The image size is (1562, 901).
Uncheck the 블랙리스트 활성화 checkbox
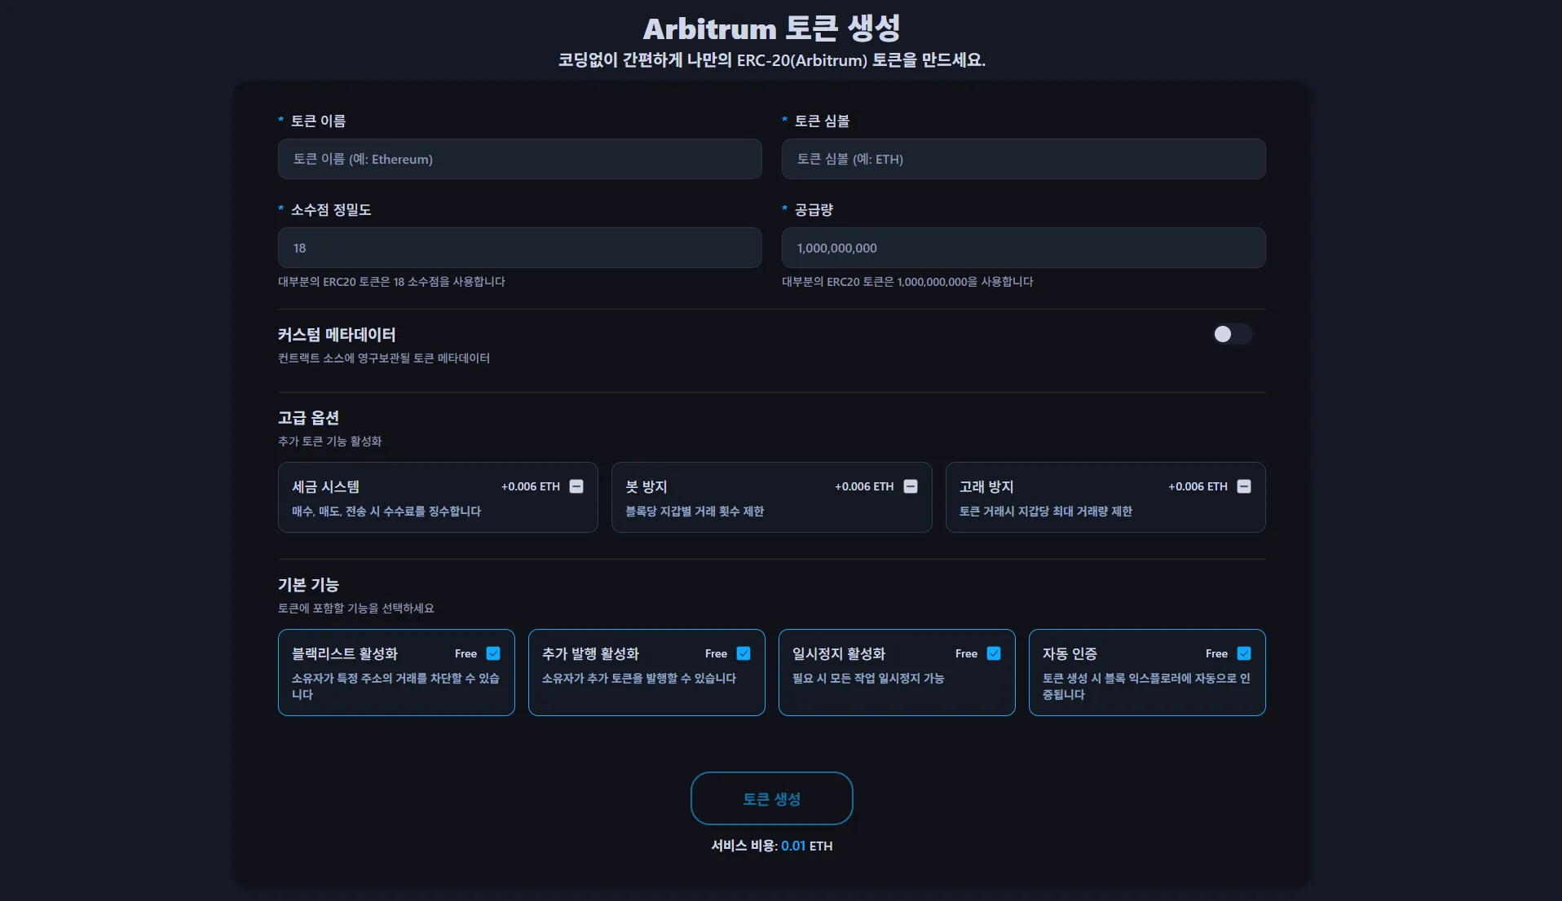coord(493,653)
